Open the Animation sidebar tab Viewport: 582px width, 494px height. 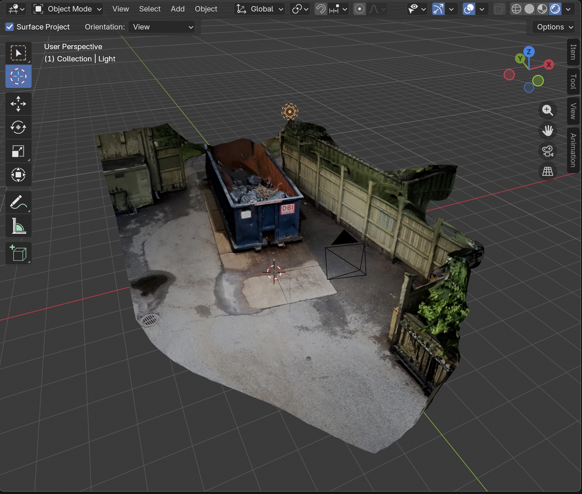point(573,150)
